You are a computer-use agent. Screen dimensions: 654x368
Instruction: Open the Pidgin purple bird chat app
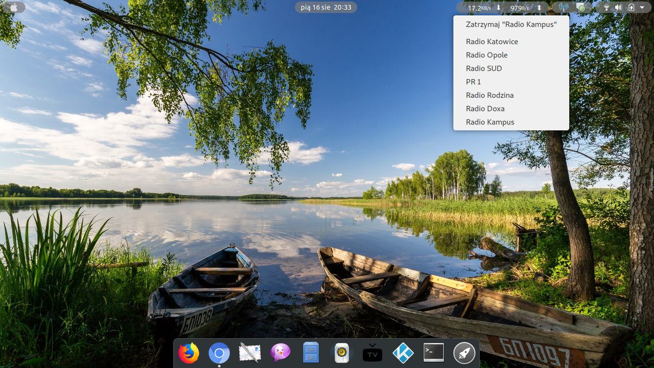point(281,353)
